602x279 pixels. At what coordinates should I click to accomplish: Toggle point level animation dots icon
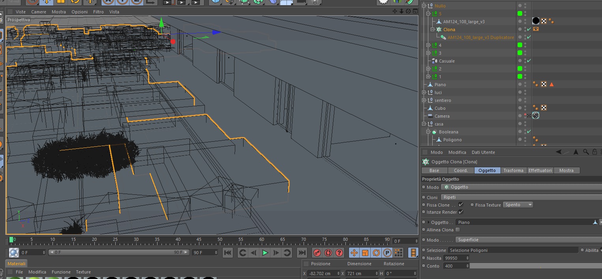point(398,253)
